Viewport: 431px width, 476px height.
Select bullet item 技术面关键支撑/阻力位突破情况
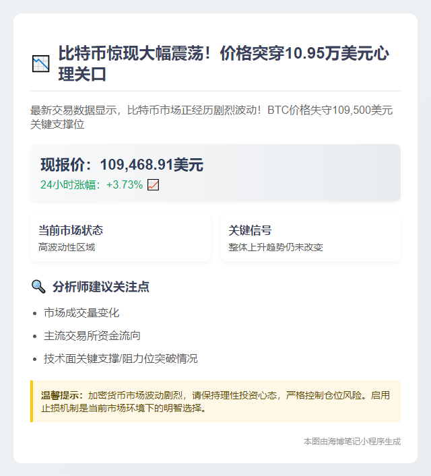point(121,359)
